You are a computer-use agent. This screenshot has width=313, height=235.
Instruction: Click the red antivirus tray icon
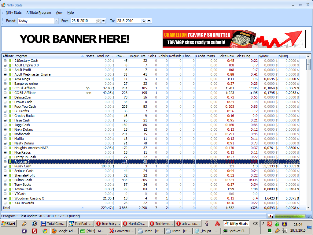pos(270,224)
